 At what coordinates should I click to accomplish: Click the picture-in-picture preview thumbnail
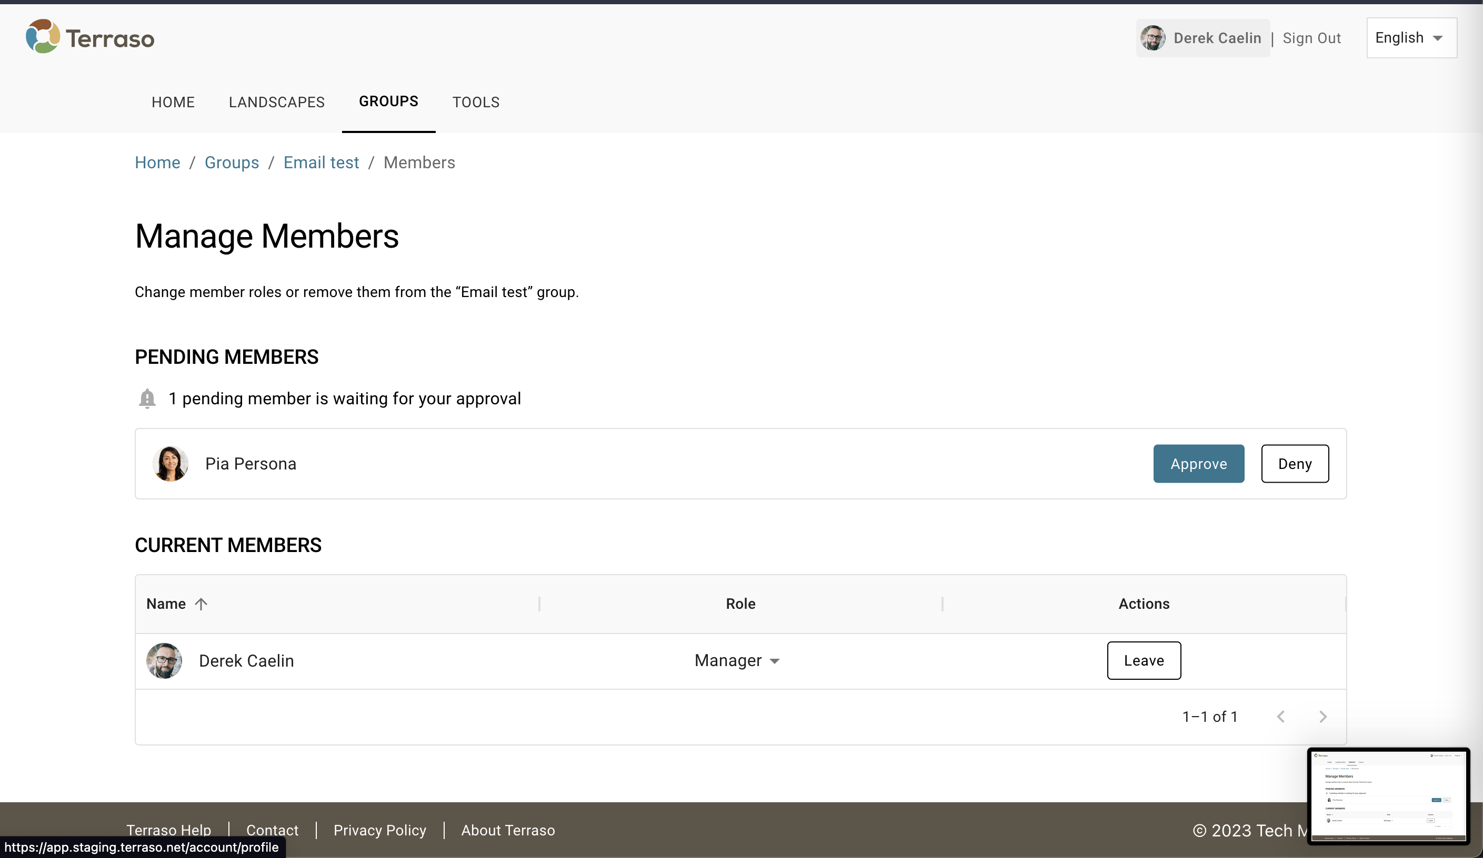(1388, 795)
